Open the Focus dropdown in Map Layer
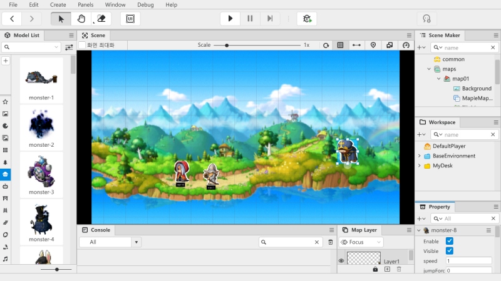 [361, 242]
